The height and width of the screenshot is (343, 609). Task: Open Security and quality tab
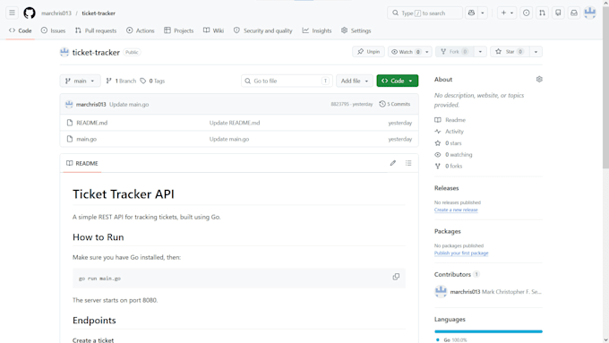pos(263,30)
